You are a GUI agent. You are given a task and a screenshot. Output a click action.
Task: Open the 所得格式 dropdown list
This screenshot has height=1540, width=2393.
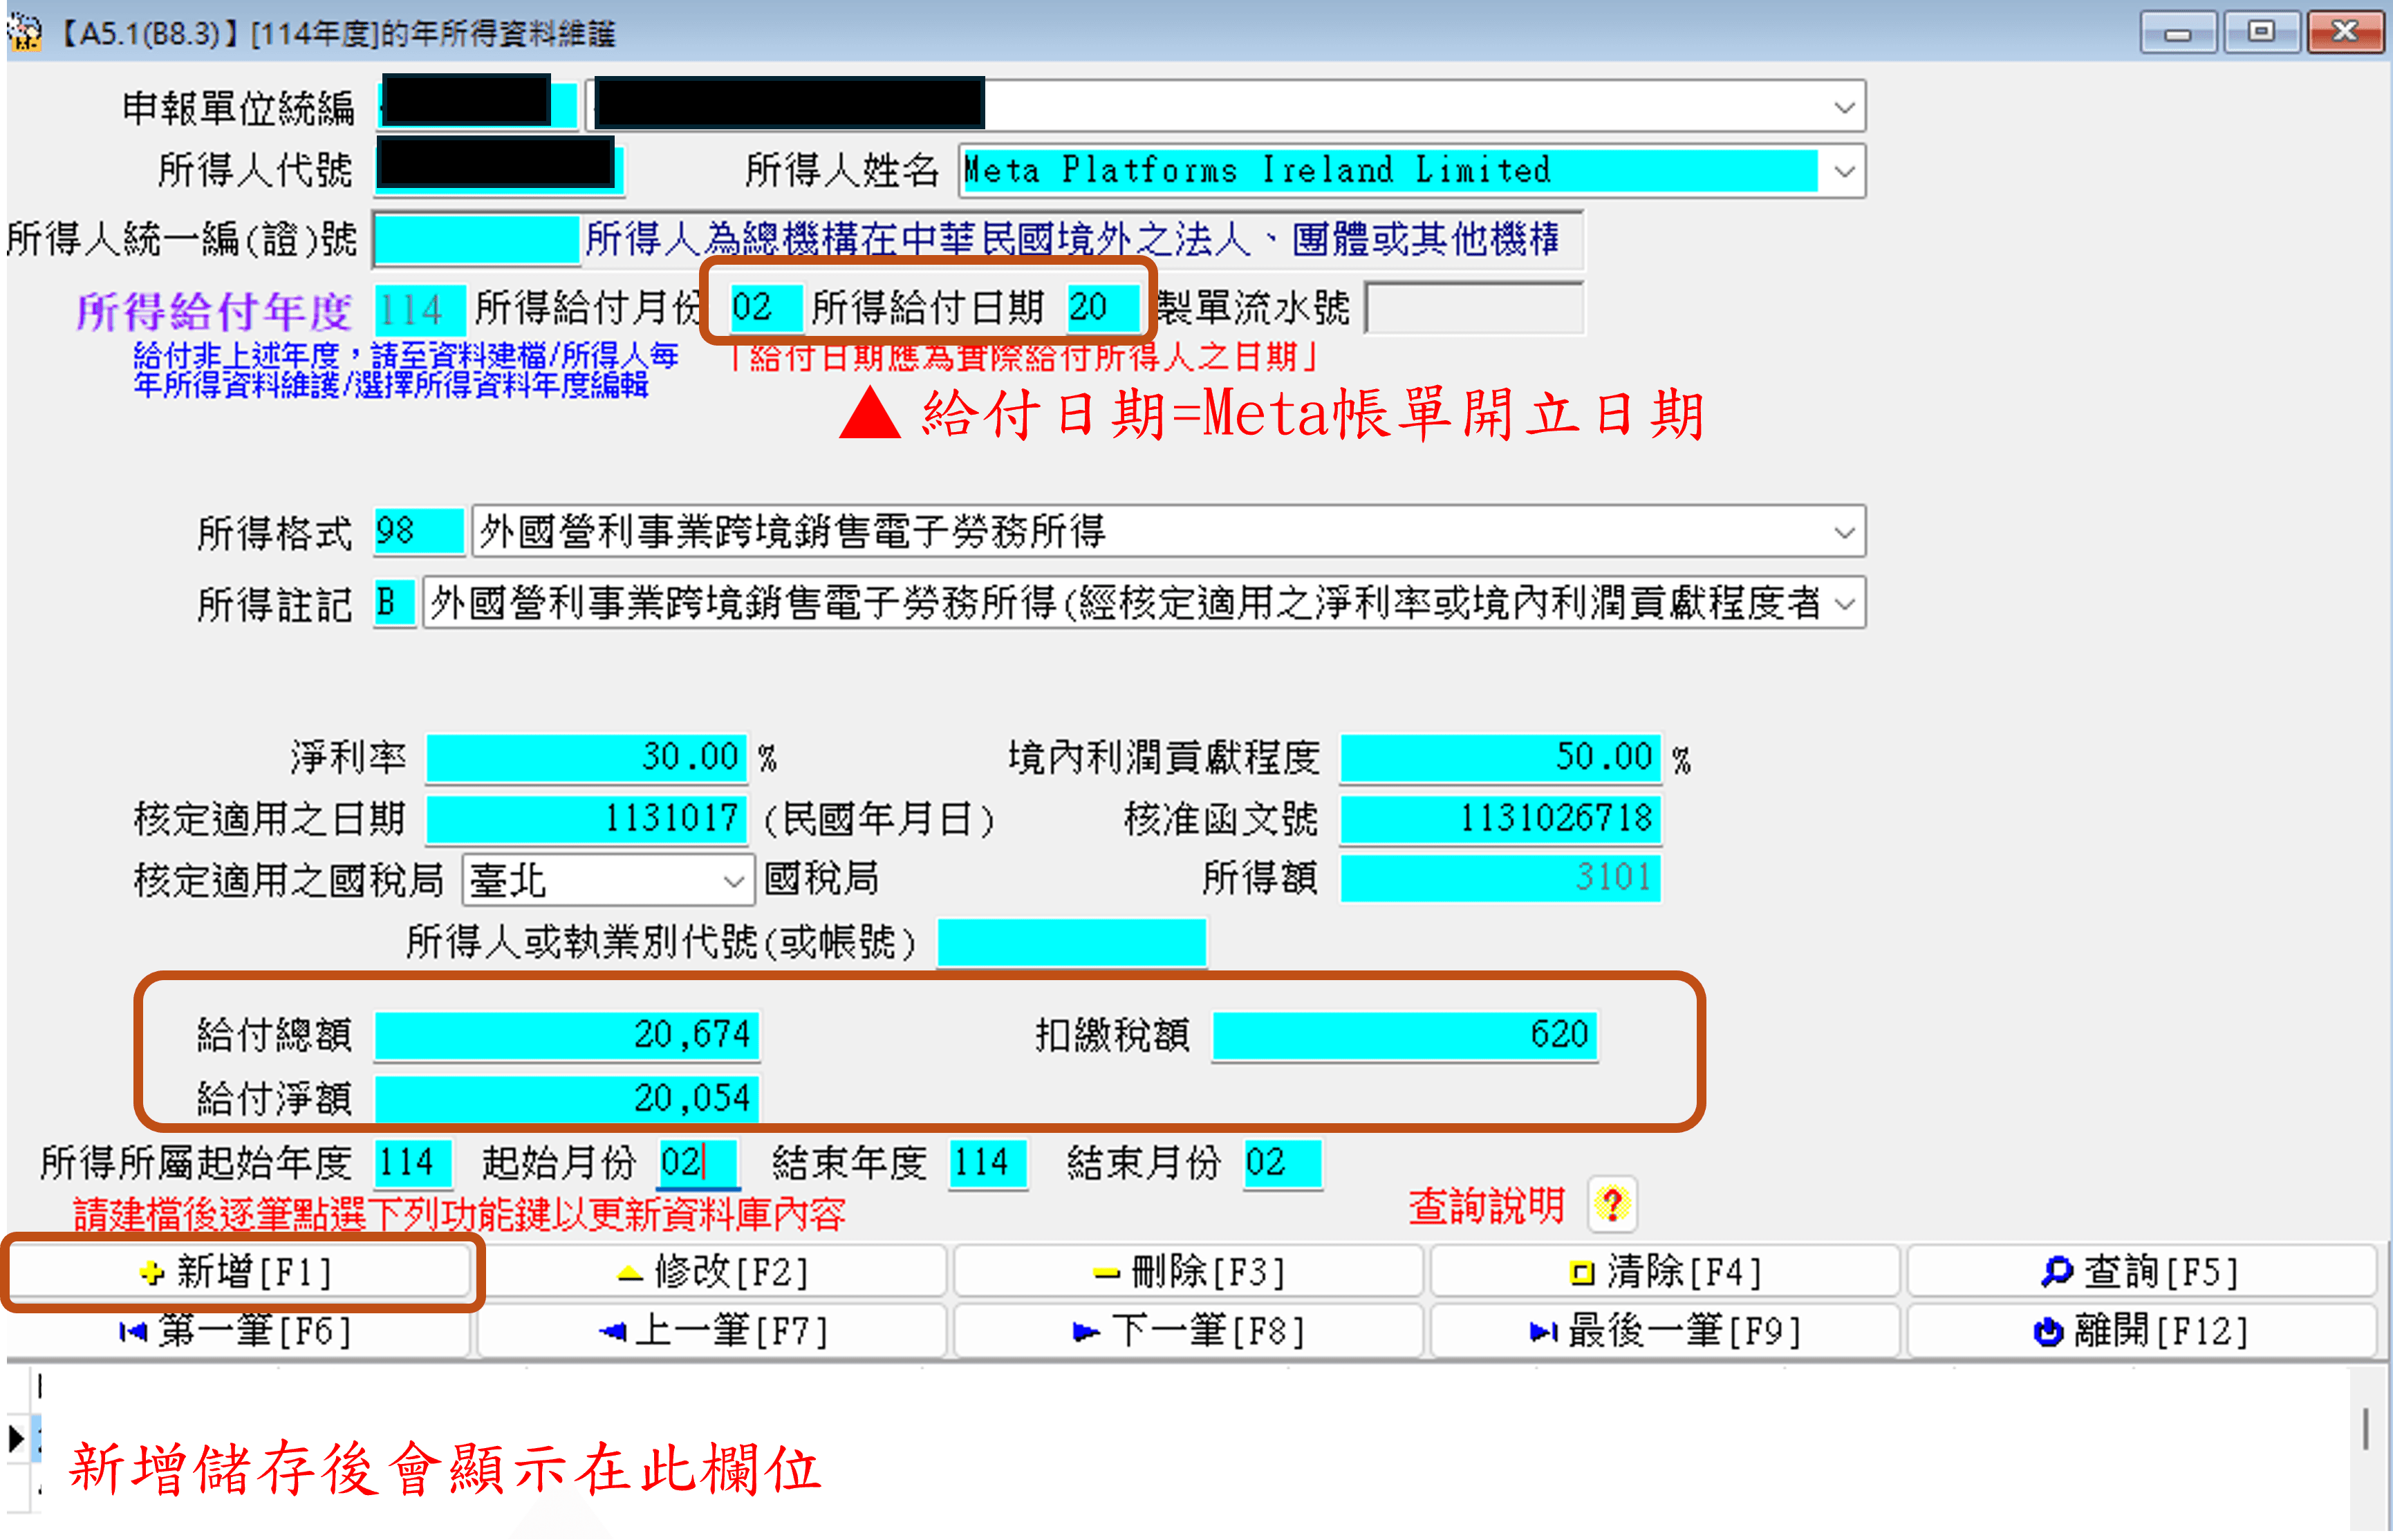click(1844, 532)
